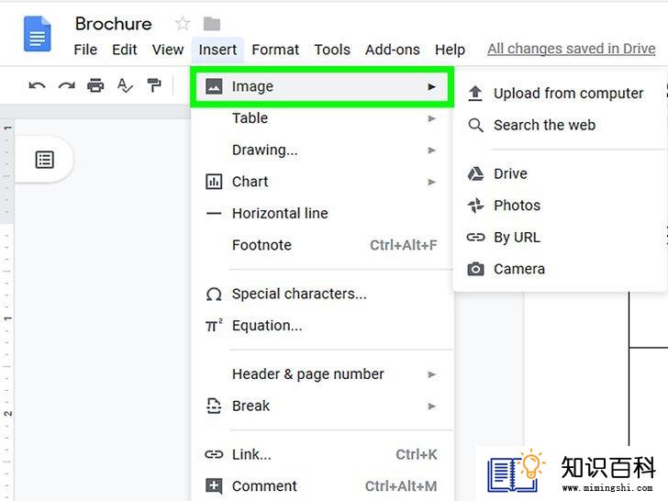Expand Header & page number submenu arrow
The width and height of the screenshot is (668, 501).
[x=431, y=374]
